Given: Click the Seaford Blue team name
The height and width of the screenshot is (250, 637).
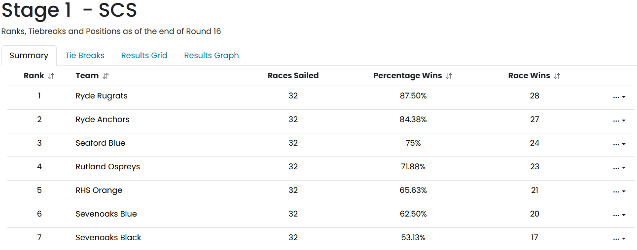Looking at the screenshot, I should [100, 143].
